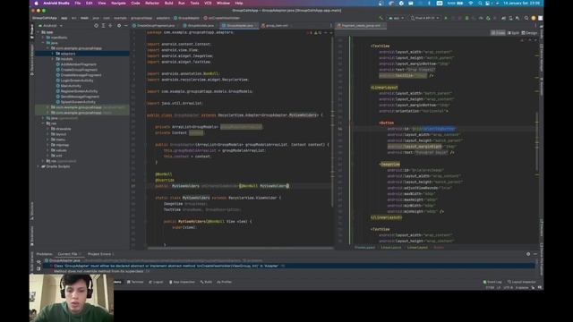
Task: Open the app run configuration dropdown
Action: (x=397, y=18)
